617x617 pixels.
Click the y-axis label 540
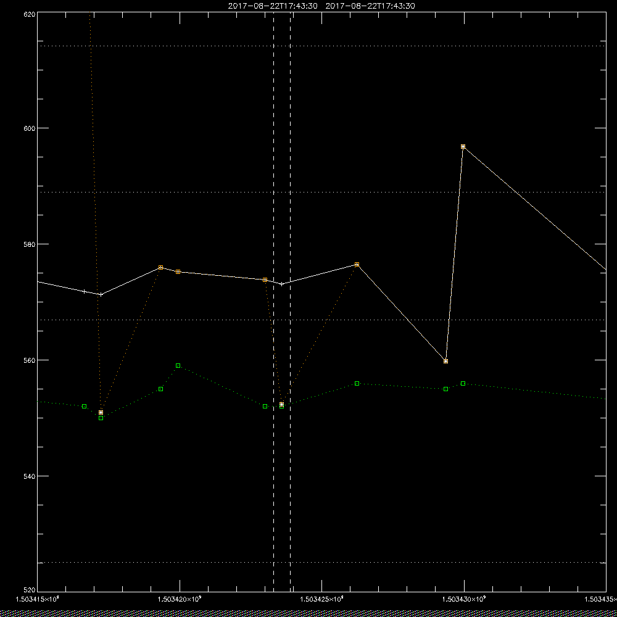pyautogui.click(x=30, y=476)
